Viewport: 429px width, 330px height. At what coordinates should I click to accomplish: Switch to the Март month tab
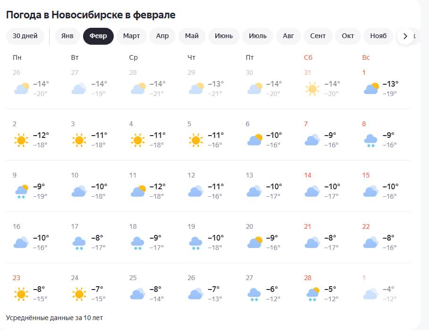[x=131, y=36]
